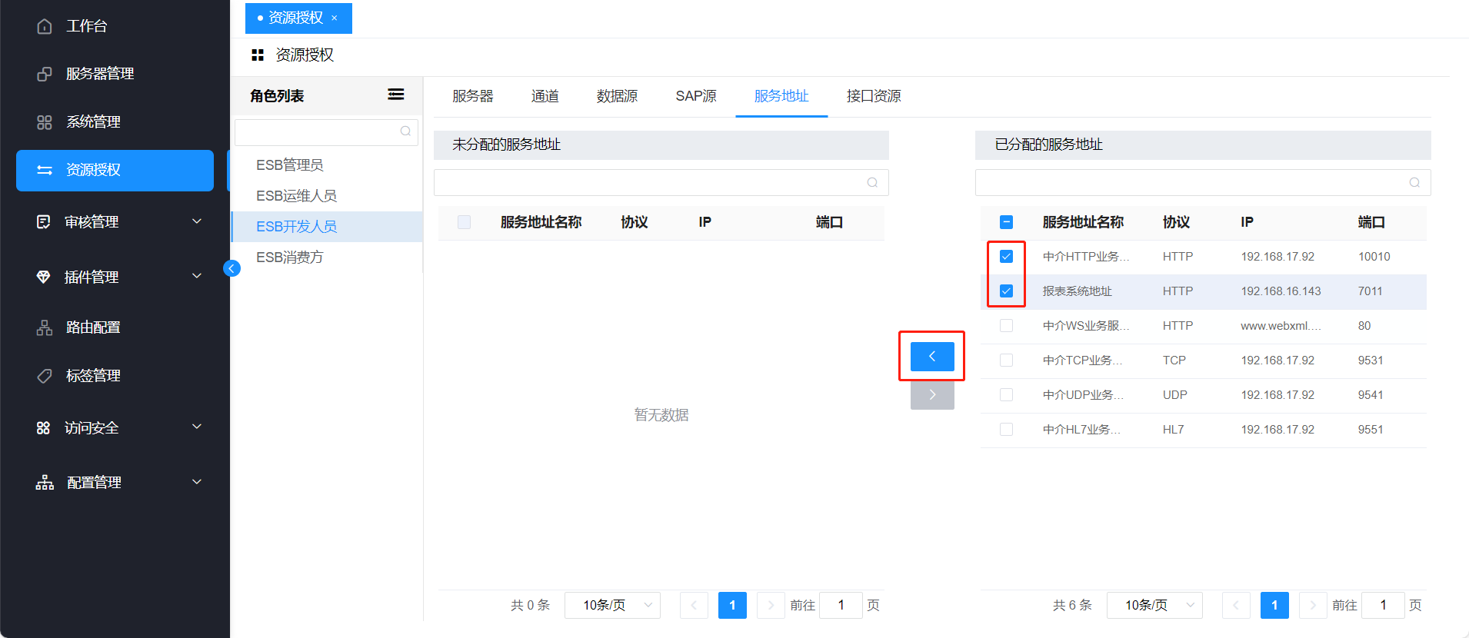
Task: Switch to the 通道 tab
Action: coord(545,96)
